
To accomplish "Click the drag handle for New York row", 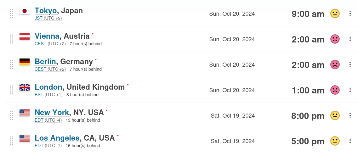I will coord(11,115).
